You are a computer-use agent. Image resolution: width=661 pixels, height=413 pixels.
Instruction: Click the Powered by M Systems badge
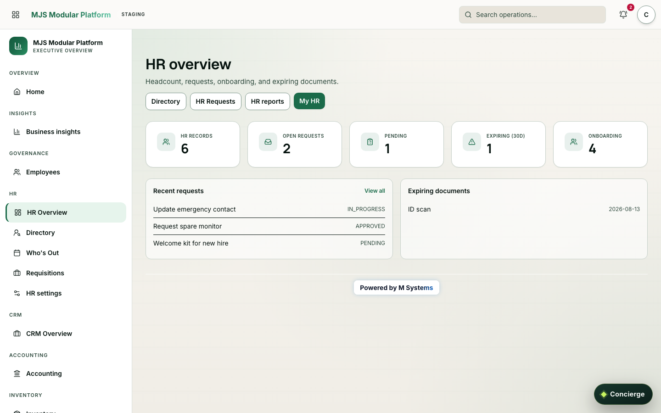(397, 288)
